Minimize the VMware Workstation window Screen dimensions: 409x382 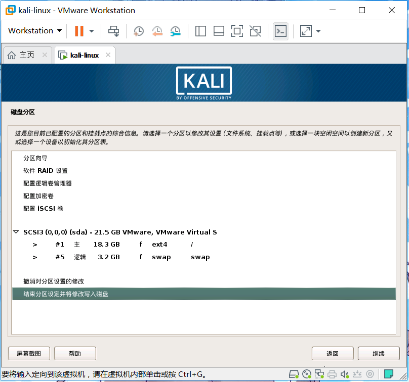tap(333, 10)
